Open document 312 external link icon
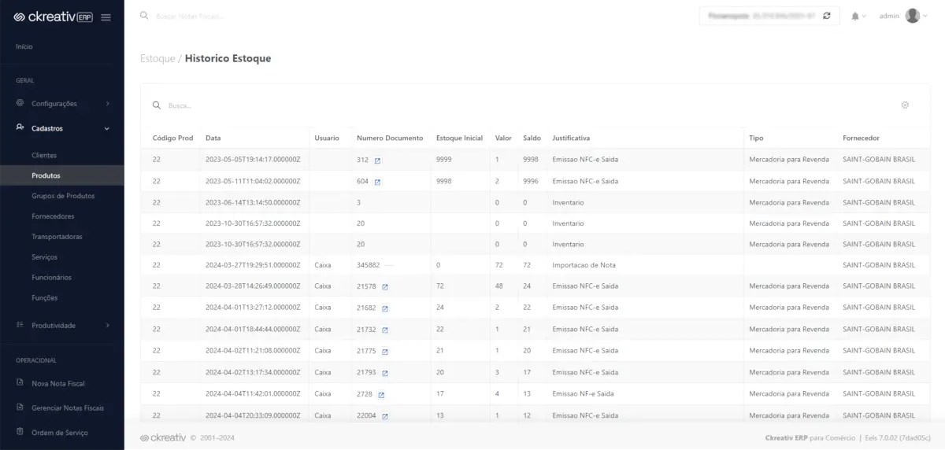Image resolution: width=945 pixels, height=450 pixels. coord(377,160)
